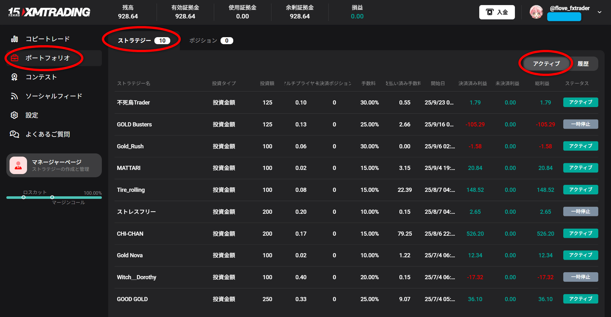Switch to the 履歴 history toggle

coord(583,64)
